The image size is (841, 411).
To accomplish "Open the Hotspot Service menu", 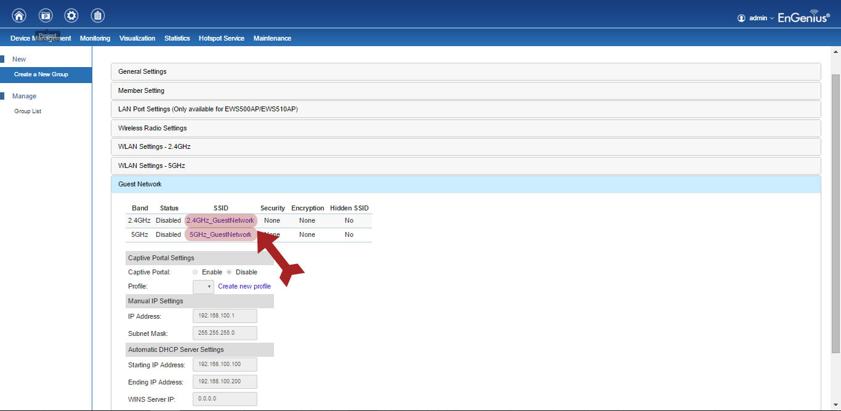I will 221,38.
